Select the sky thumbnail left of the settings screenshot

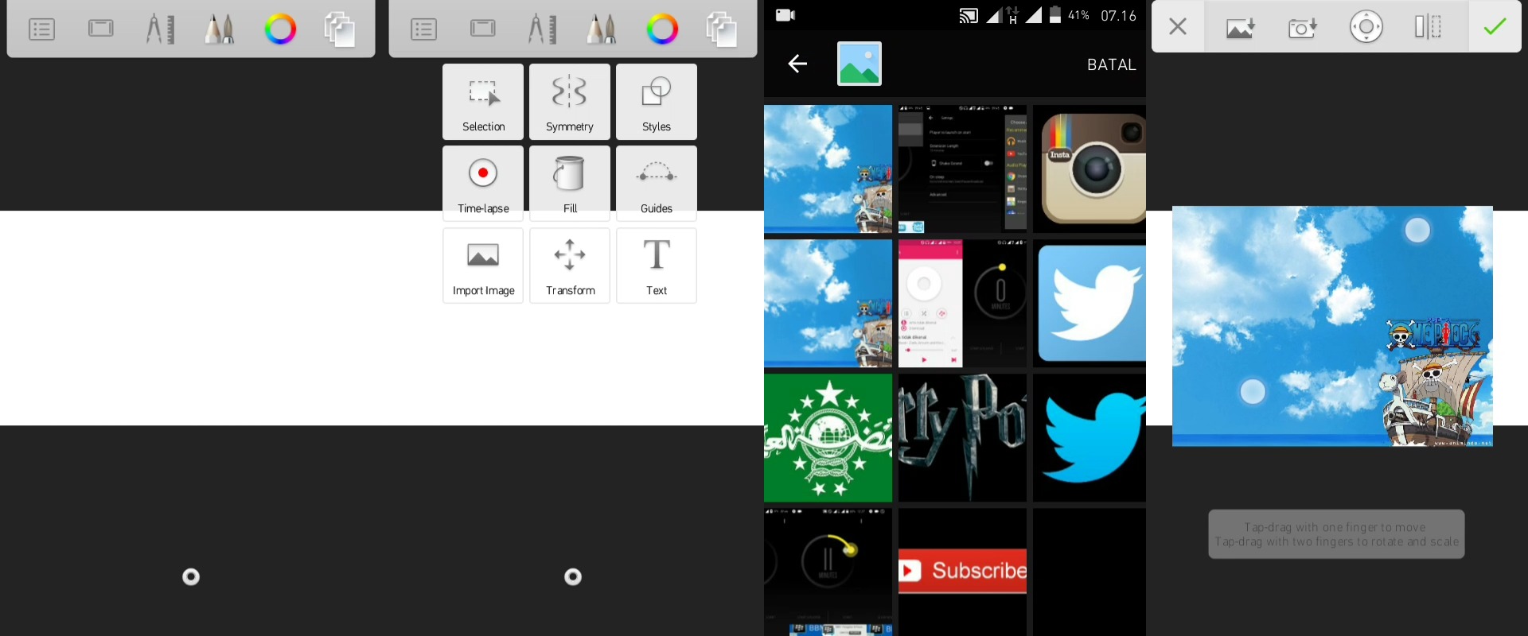[x=828, y=169]
